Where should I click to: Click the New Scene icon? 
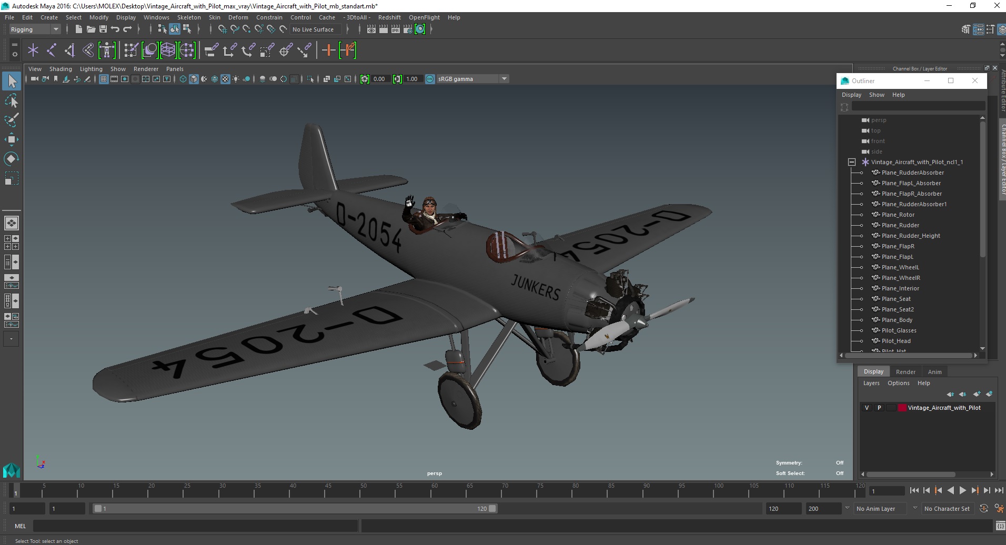tap(78, 29)
